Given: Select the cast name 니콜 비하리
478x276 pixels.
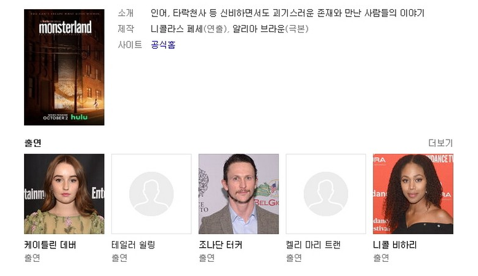Looking at the screenshot, I should (x=395, y=245).
